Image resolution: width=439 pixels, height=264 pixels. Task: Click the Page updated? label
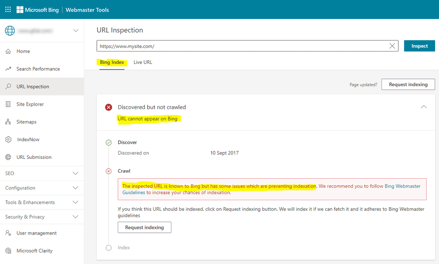(363, 84)
